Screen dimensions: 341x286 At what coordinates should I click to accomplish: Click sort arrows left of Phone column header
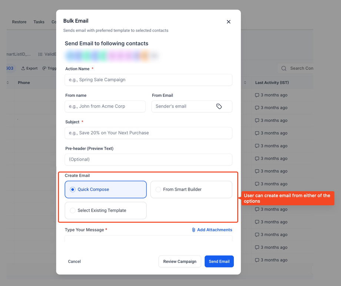(8, 83)
